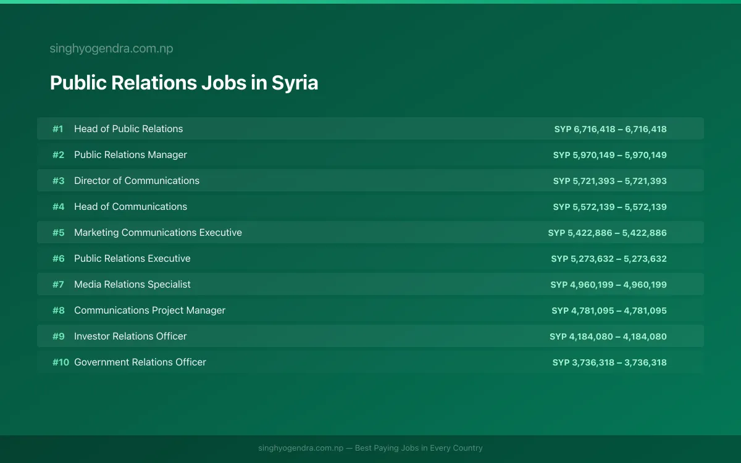The width and height of the screenshot is (741, 463).
Task: Click salary SYP 5,422,886 – 5,422,886
Action: 608,233
